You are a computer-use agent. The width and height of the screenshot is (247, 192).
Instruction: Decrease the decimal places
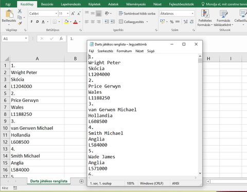click(192, 22)
